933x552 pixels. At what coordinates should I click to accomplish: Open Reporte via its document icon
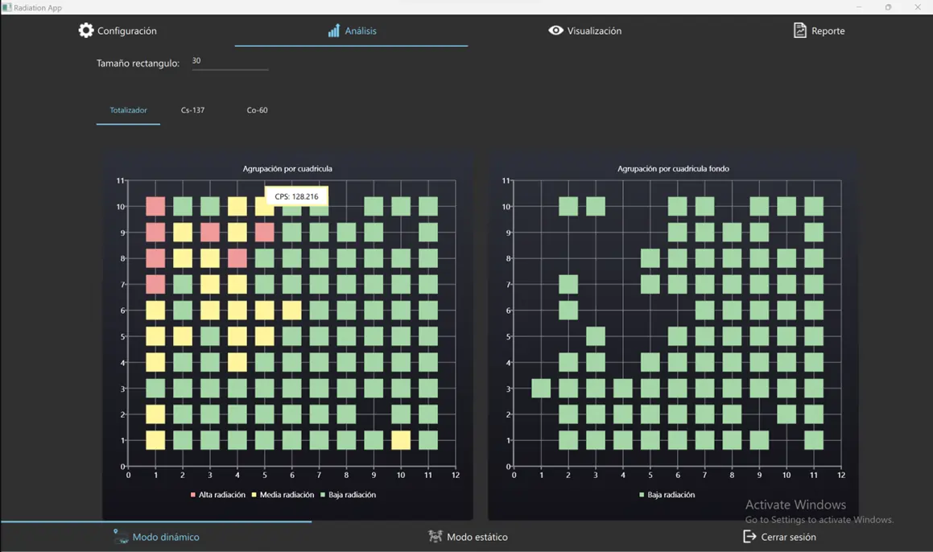click(799, 30)
